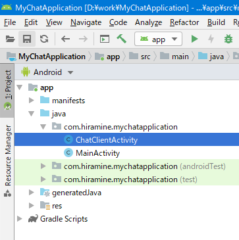The width and height of the screenshot is (239, 240).
Task: Navigate back with the left arrow
Action: 65,39
